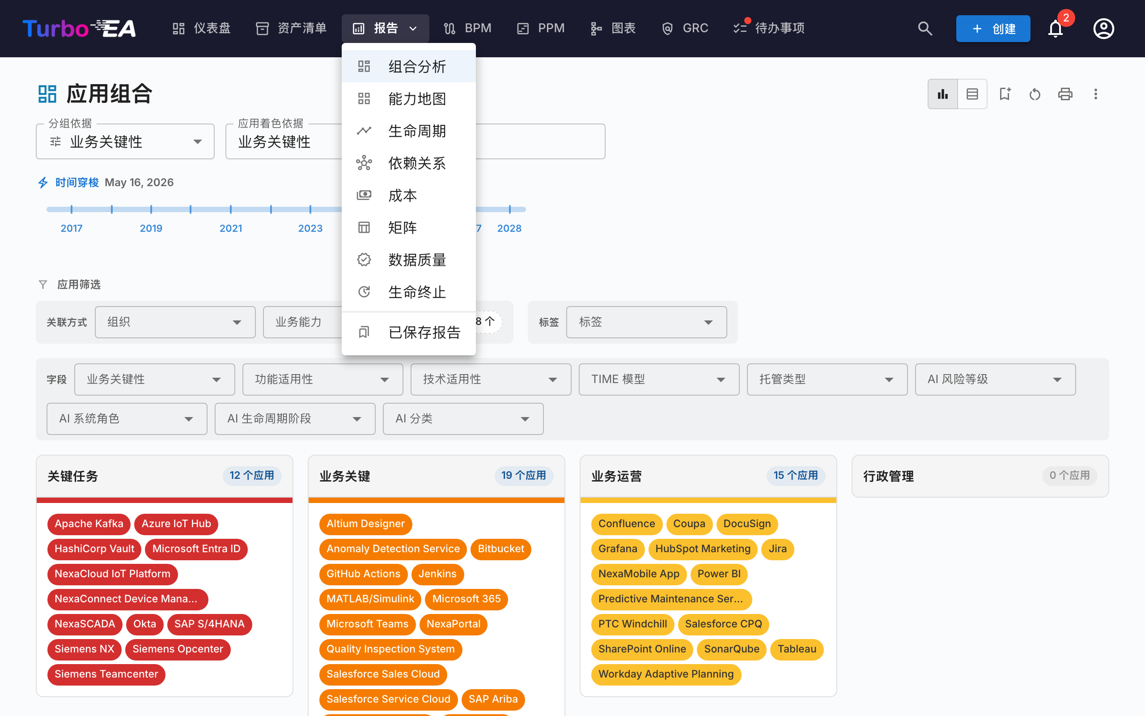
Task: Click the 时间穿梭 link text
Action: pos(76,182)
